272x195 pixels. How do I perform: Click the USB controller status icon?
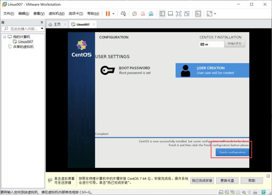coord(249,192)
